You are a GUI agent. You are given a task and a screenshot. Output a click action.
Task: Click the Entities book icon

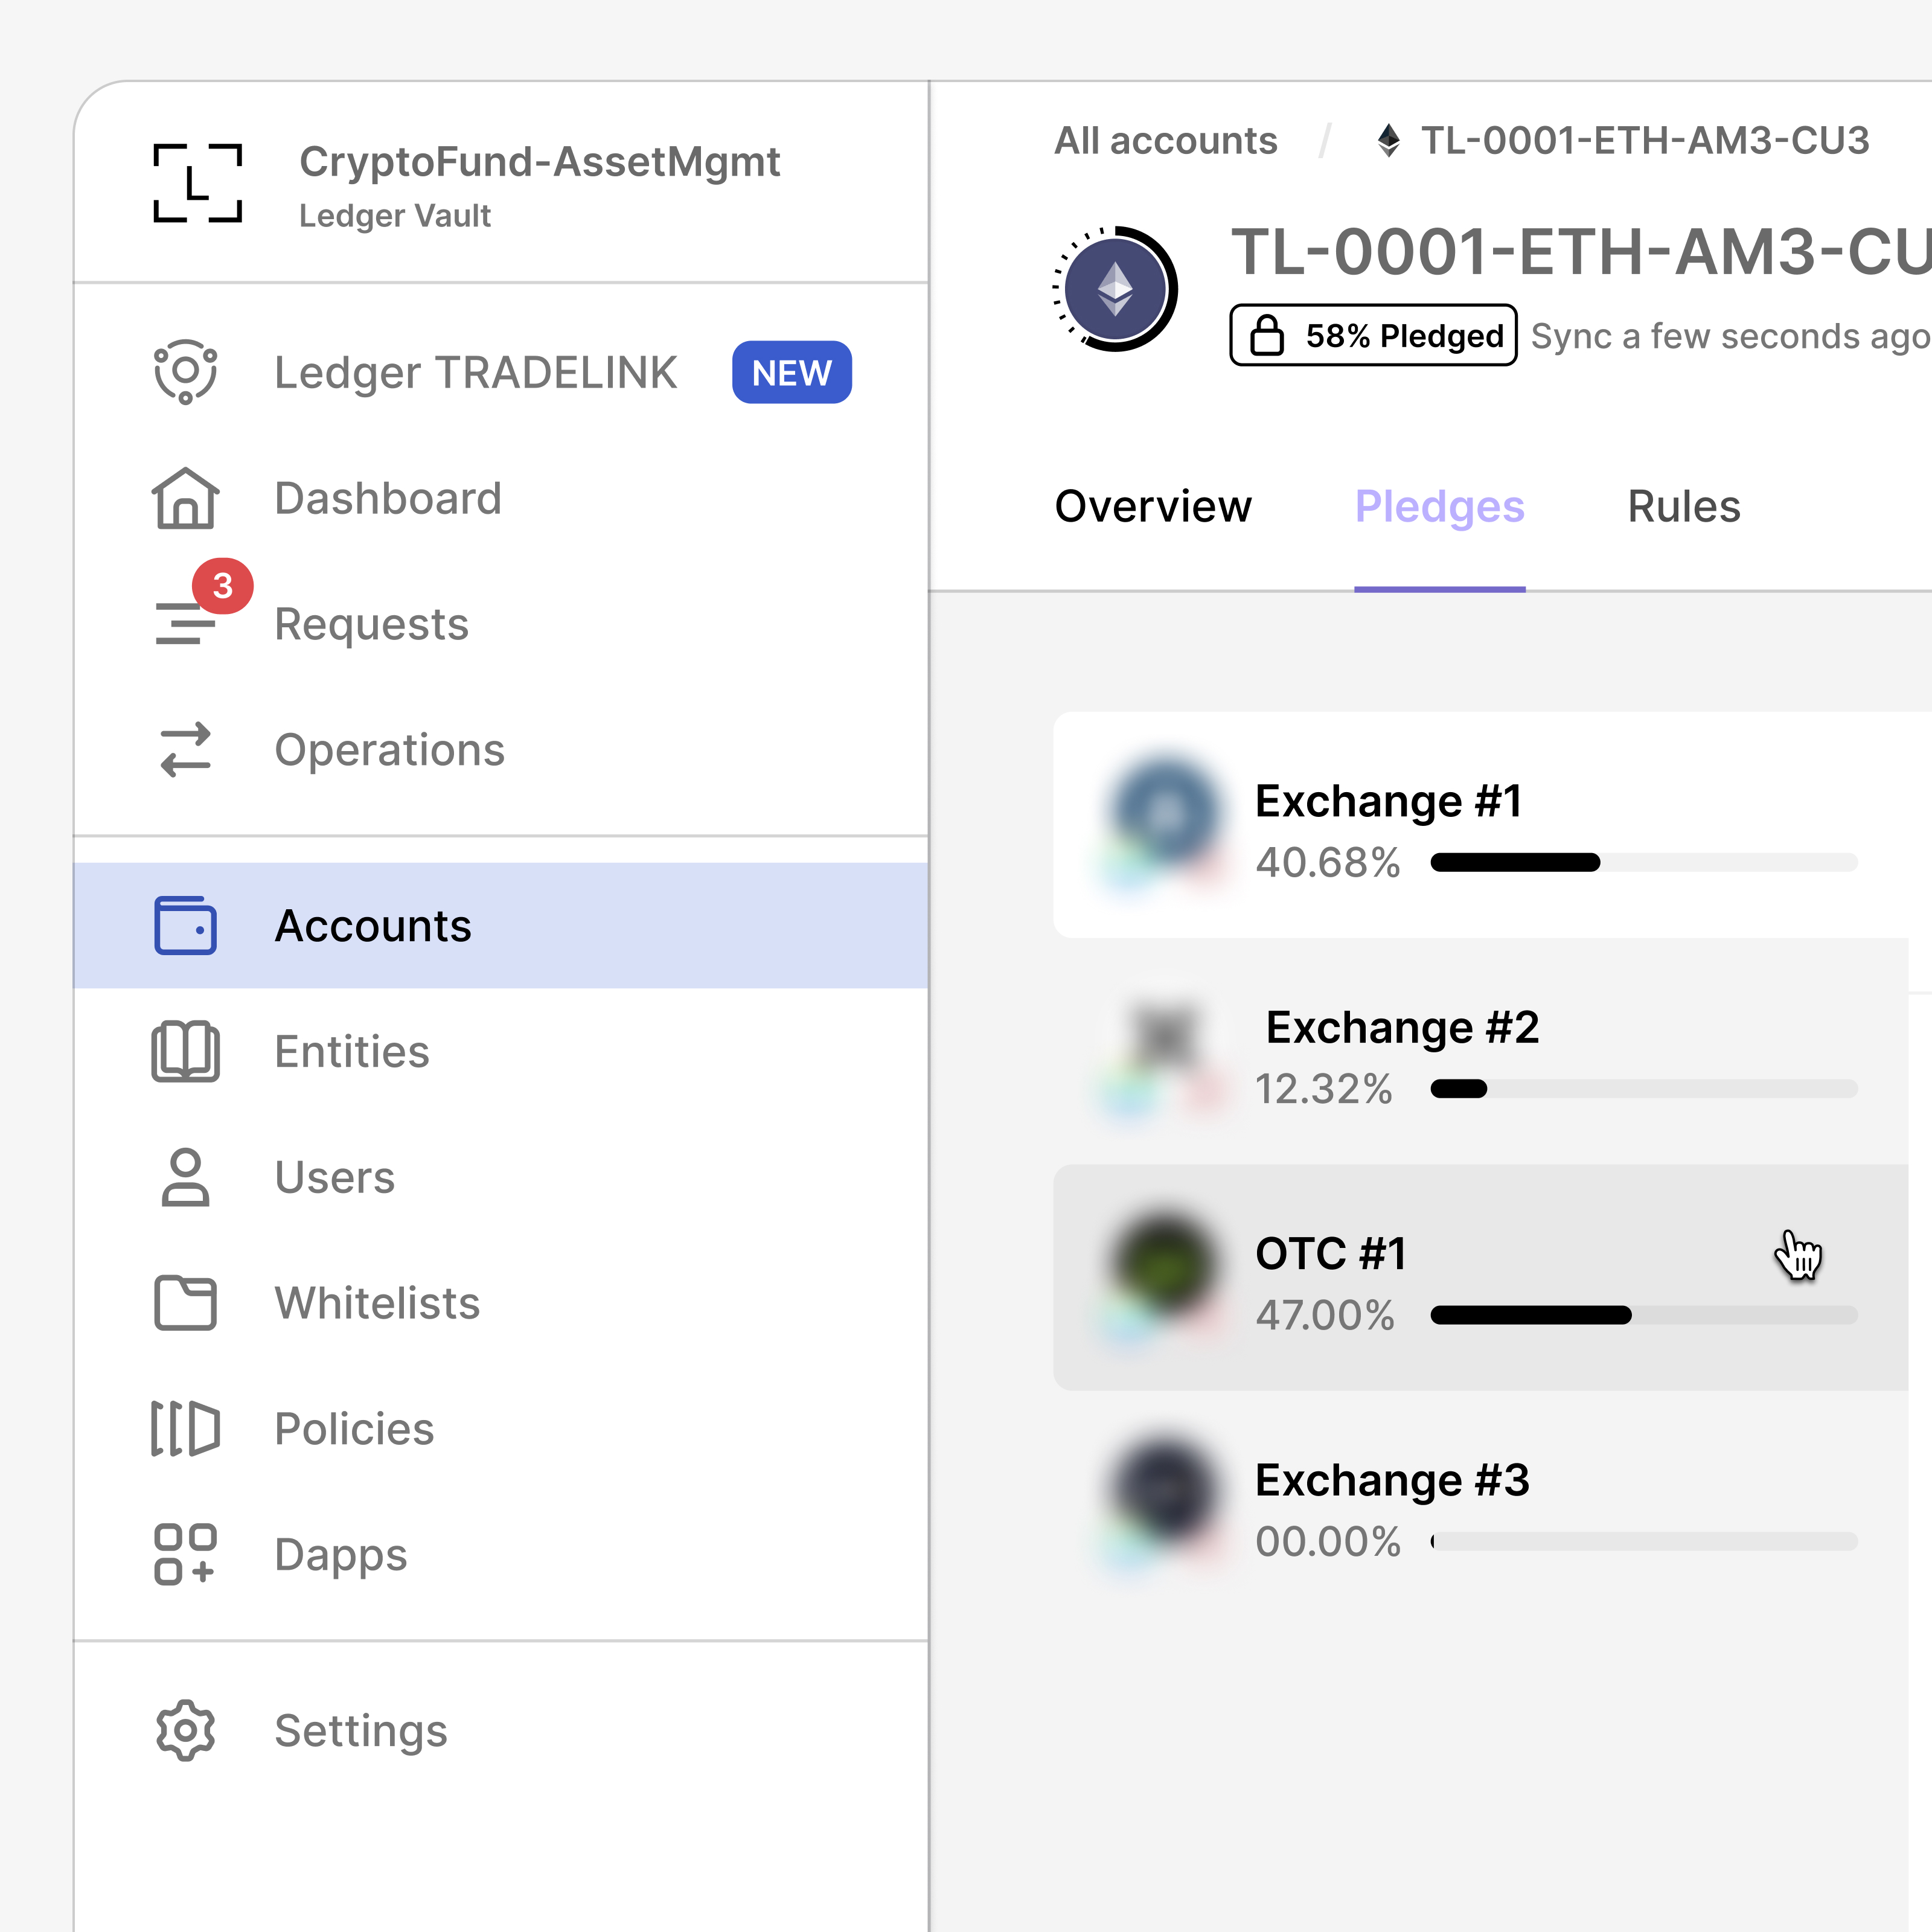click(185, 1051)
